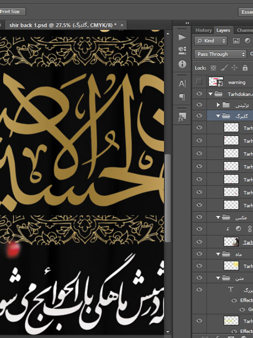Select the Layers tab
Screen dimensions: 253x338
point(223,30)
